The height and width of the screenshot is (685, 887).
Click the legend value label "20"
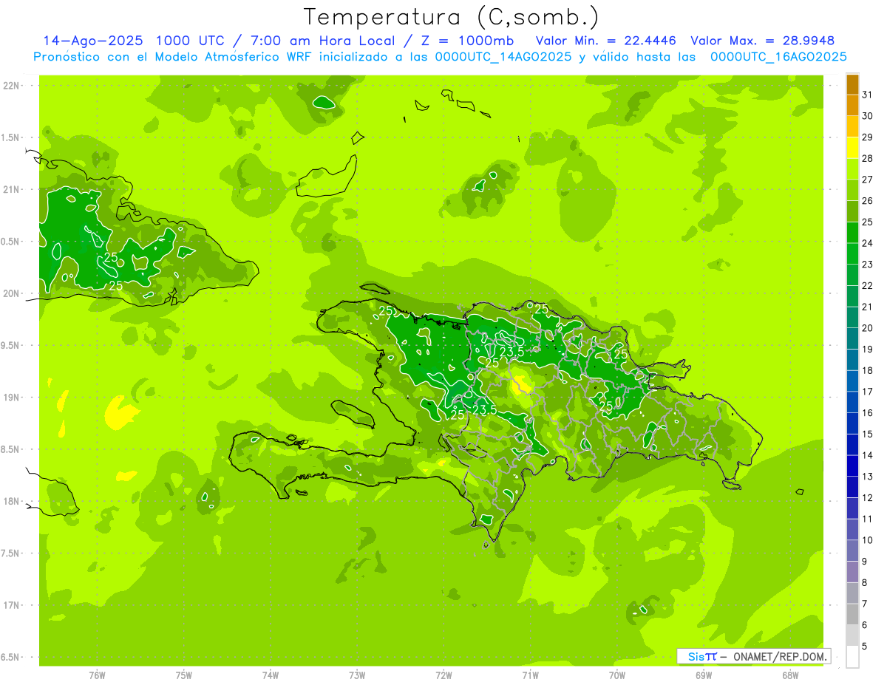tap(868, 328)
